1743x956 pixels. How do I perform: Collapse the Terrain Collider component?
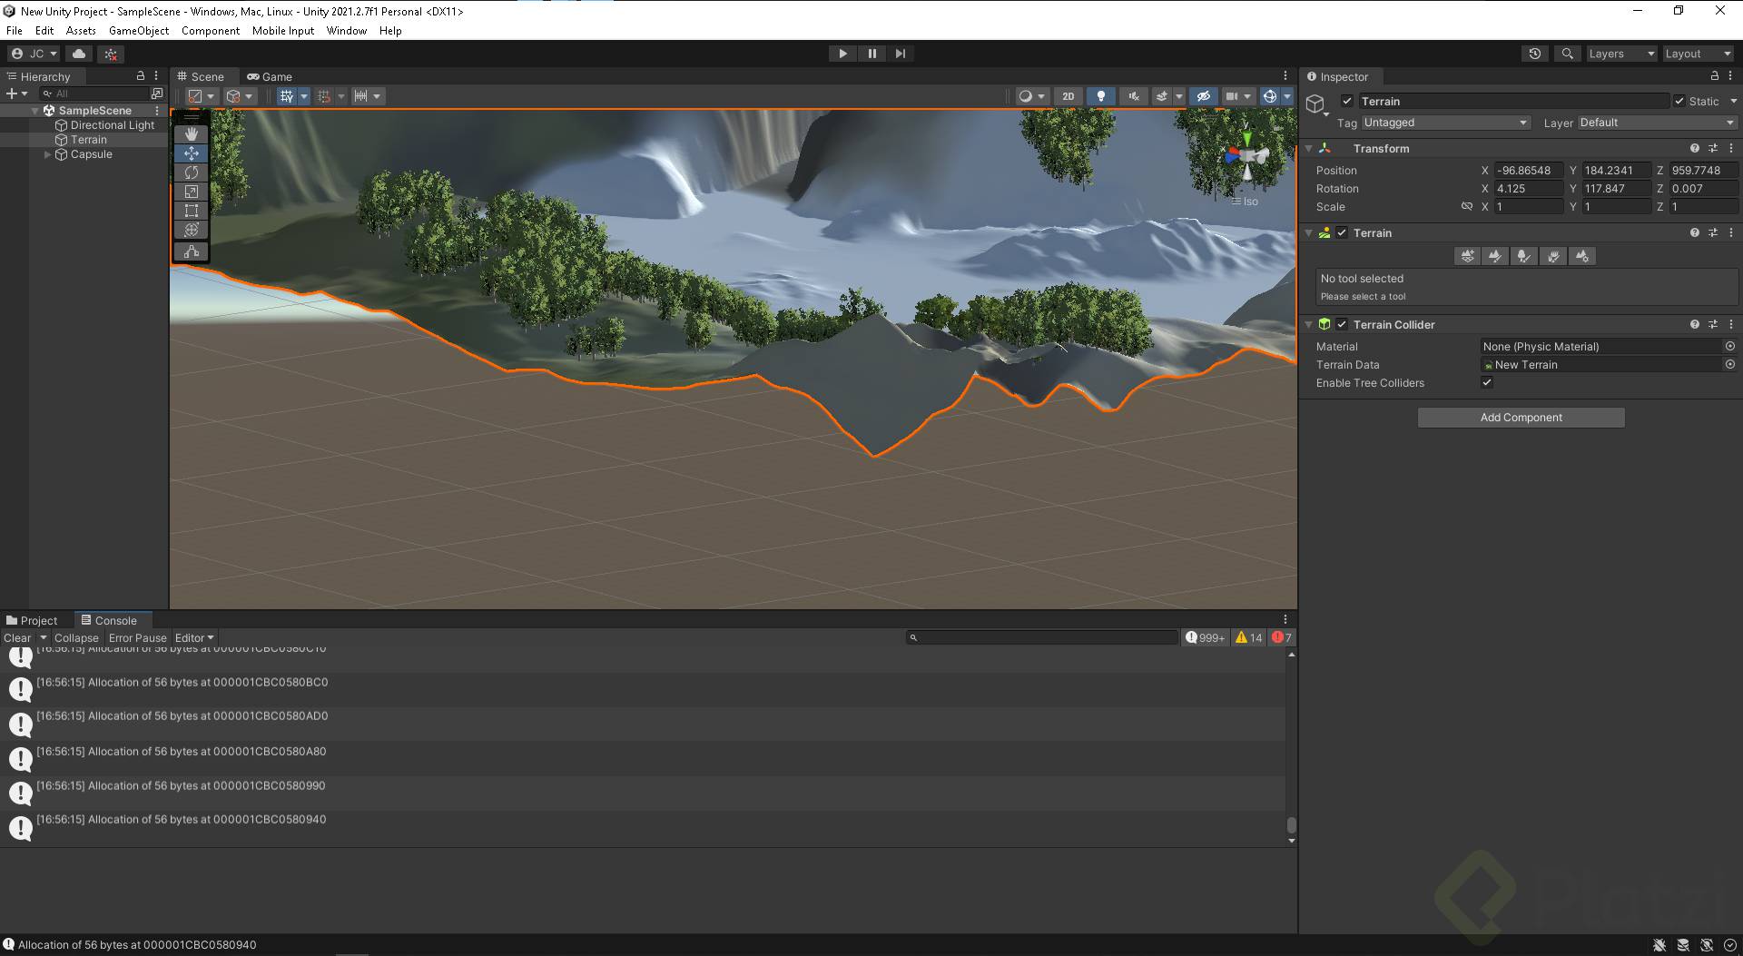1308,324
